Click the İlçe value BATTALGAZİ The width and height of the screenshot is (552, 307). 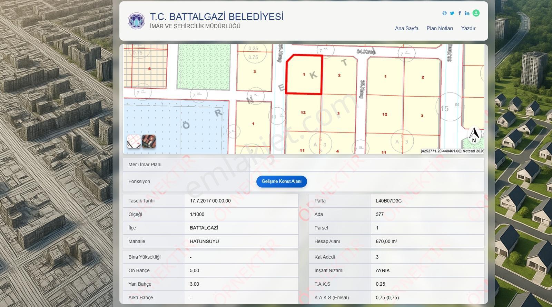(204, 228)
